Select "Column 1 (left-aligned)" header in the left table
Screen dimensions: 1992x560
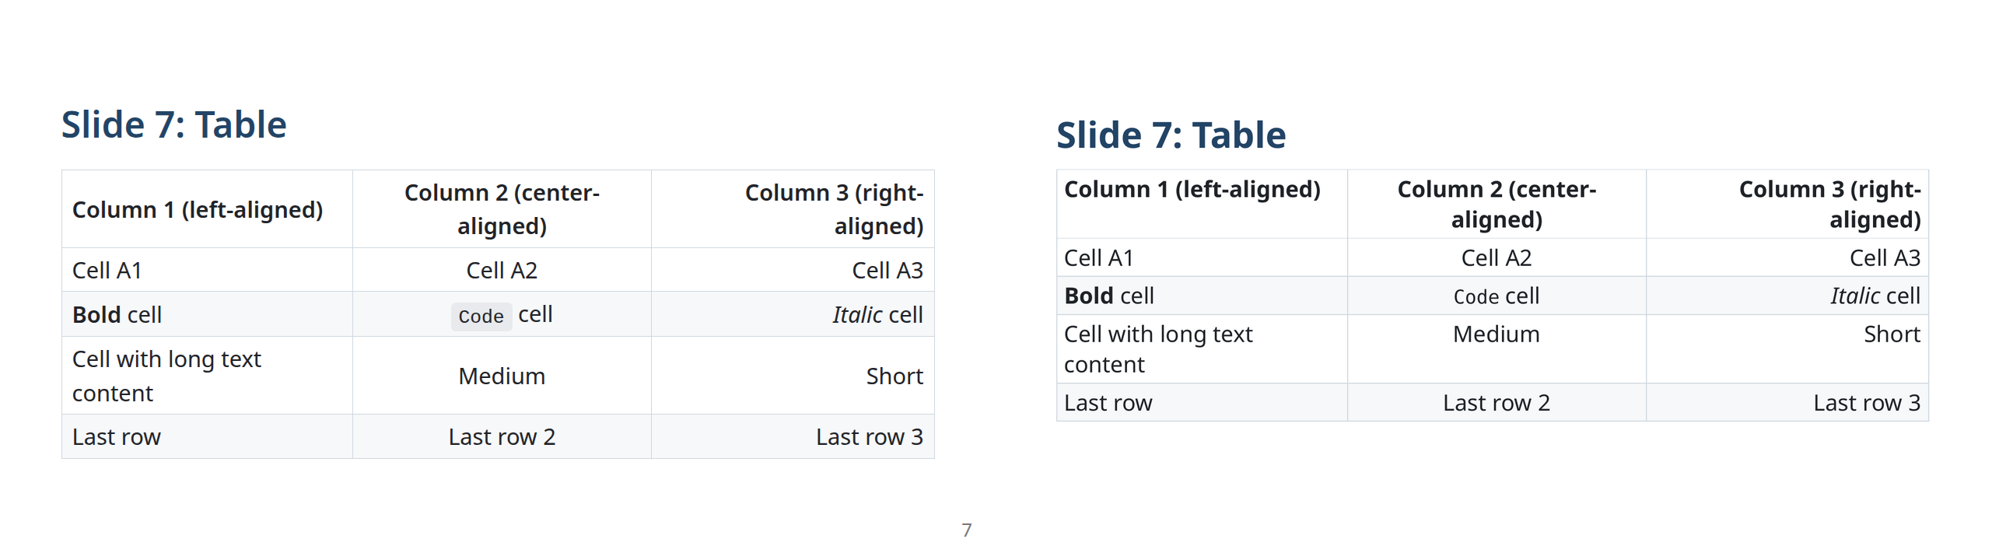click(197, 210)
